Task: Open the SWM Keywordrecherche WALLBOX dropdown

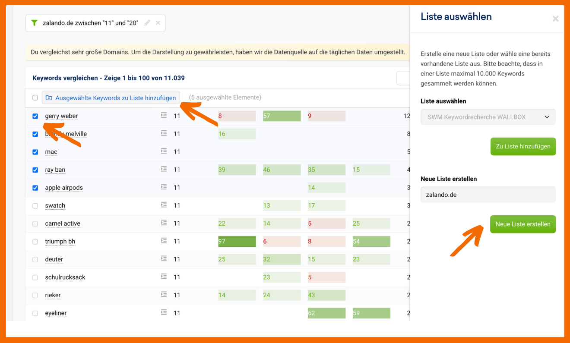Action: 488,117
